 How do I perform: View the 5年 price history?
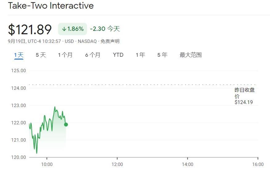[162, 55]
